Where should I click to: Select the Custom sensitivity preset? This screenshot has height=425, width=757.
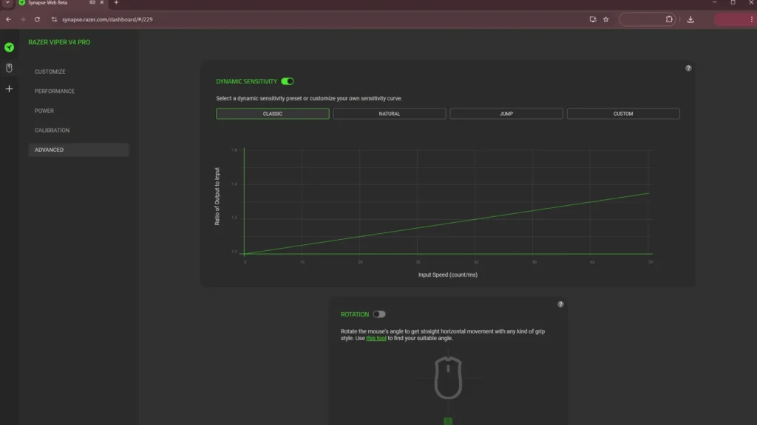click(622, 114)
